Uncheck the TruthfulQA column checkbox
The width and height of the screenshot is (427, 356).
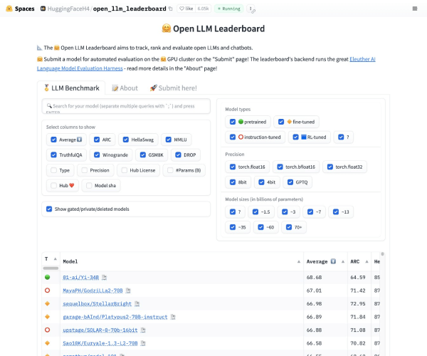click(x=53, y=155)
